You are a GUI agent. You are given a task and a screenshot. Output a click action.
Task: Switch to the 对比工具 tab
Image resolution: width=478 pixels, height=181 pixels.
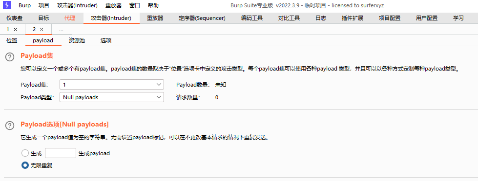289,18
